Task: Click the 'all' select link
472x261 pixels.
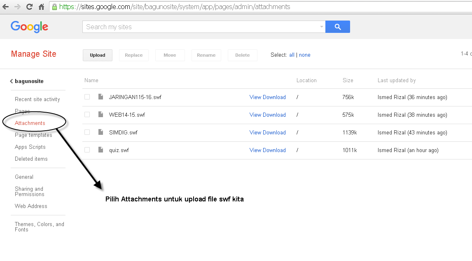Action: coord(292,55)
